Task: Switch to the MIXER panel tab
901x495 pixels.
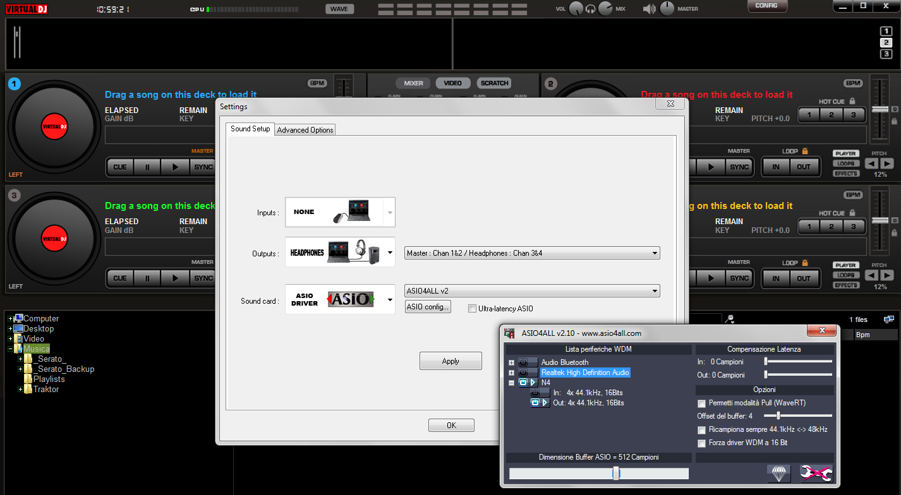Action: point(414,83)
